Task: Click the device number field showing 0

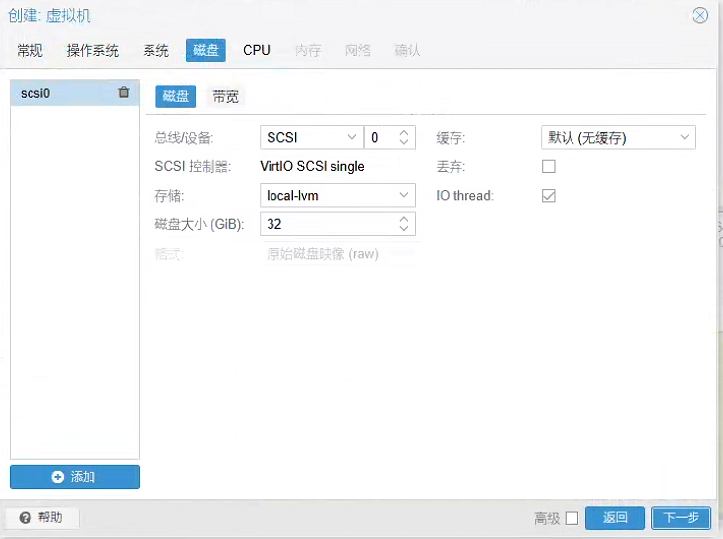Action: 390,137
